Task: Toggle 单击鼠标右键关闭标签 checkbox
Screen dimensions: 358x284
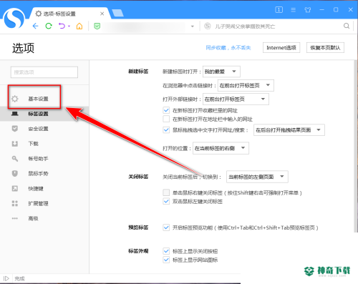Action: pyautogui.click(x=166, y=192)
